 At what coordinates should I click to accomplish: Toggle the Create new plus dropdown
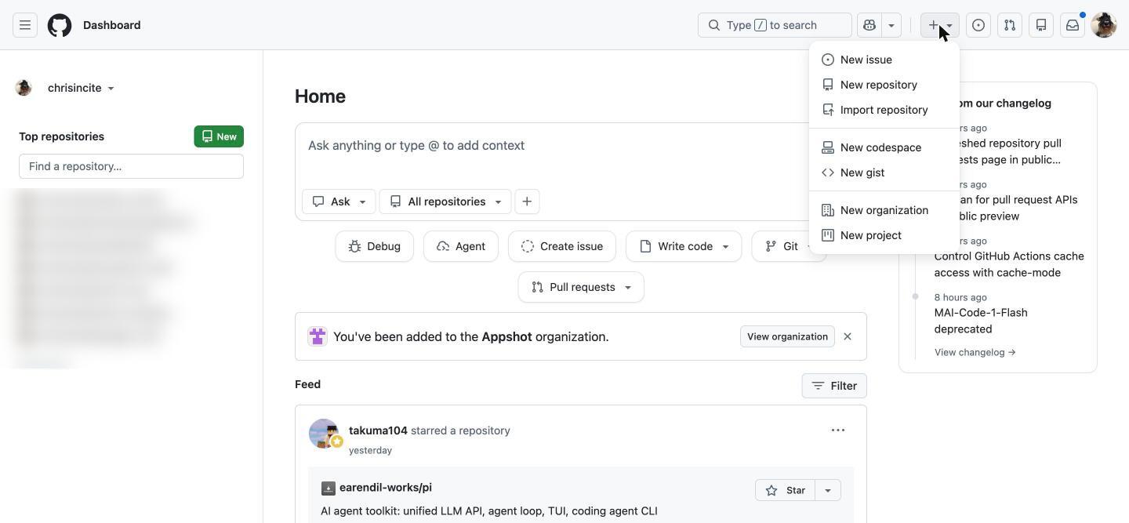point(940,25)
